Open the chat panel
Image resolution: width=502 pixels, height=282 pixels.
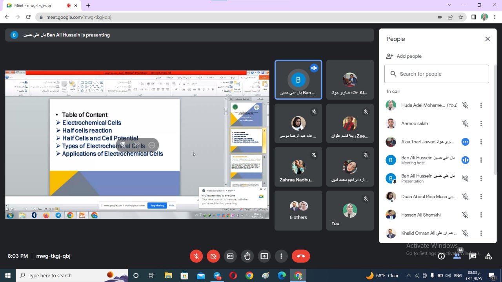click(x=473, y=256)
